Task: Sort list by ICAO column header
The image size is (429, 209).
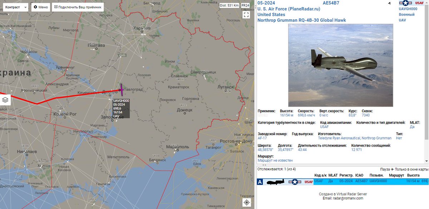Action: click(x=359, y=175)
